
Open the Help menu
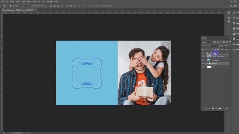[56, 1]
